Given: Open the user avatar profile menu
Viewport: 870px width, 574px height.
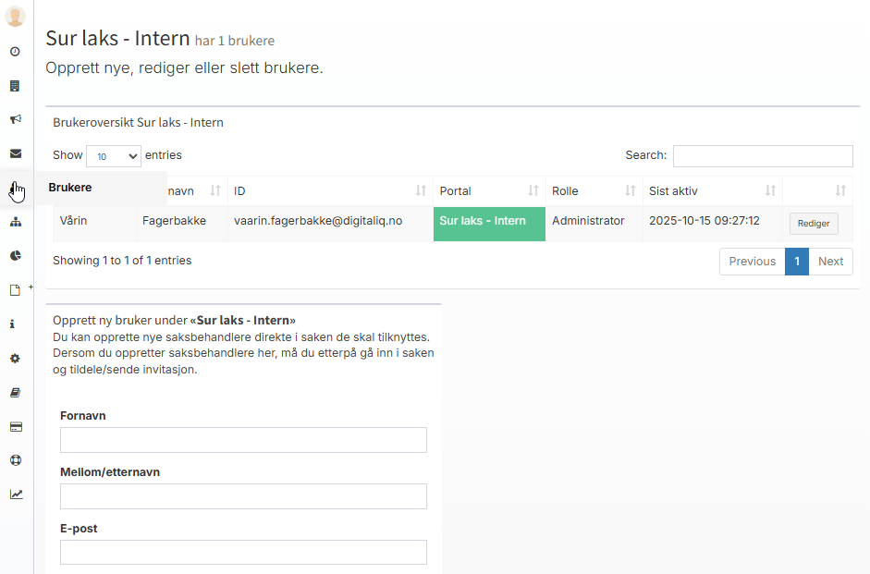Looking at the screenshot, I should click(15, 17).
